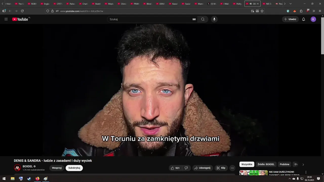Open the BOXDEL channel name link
The image size is (324, 182).
(28, 166)
